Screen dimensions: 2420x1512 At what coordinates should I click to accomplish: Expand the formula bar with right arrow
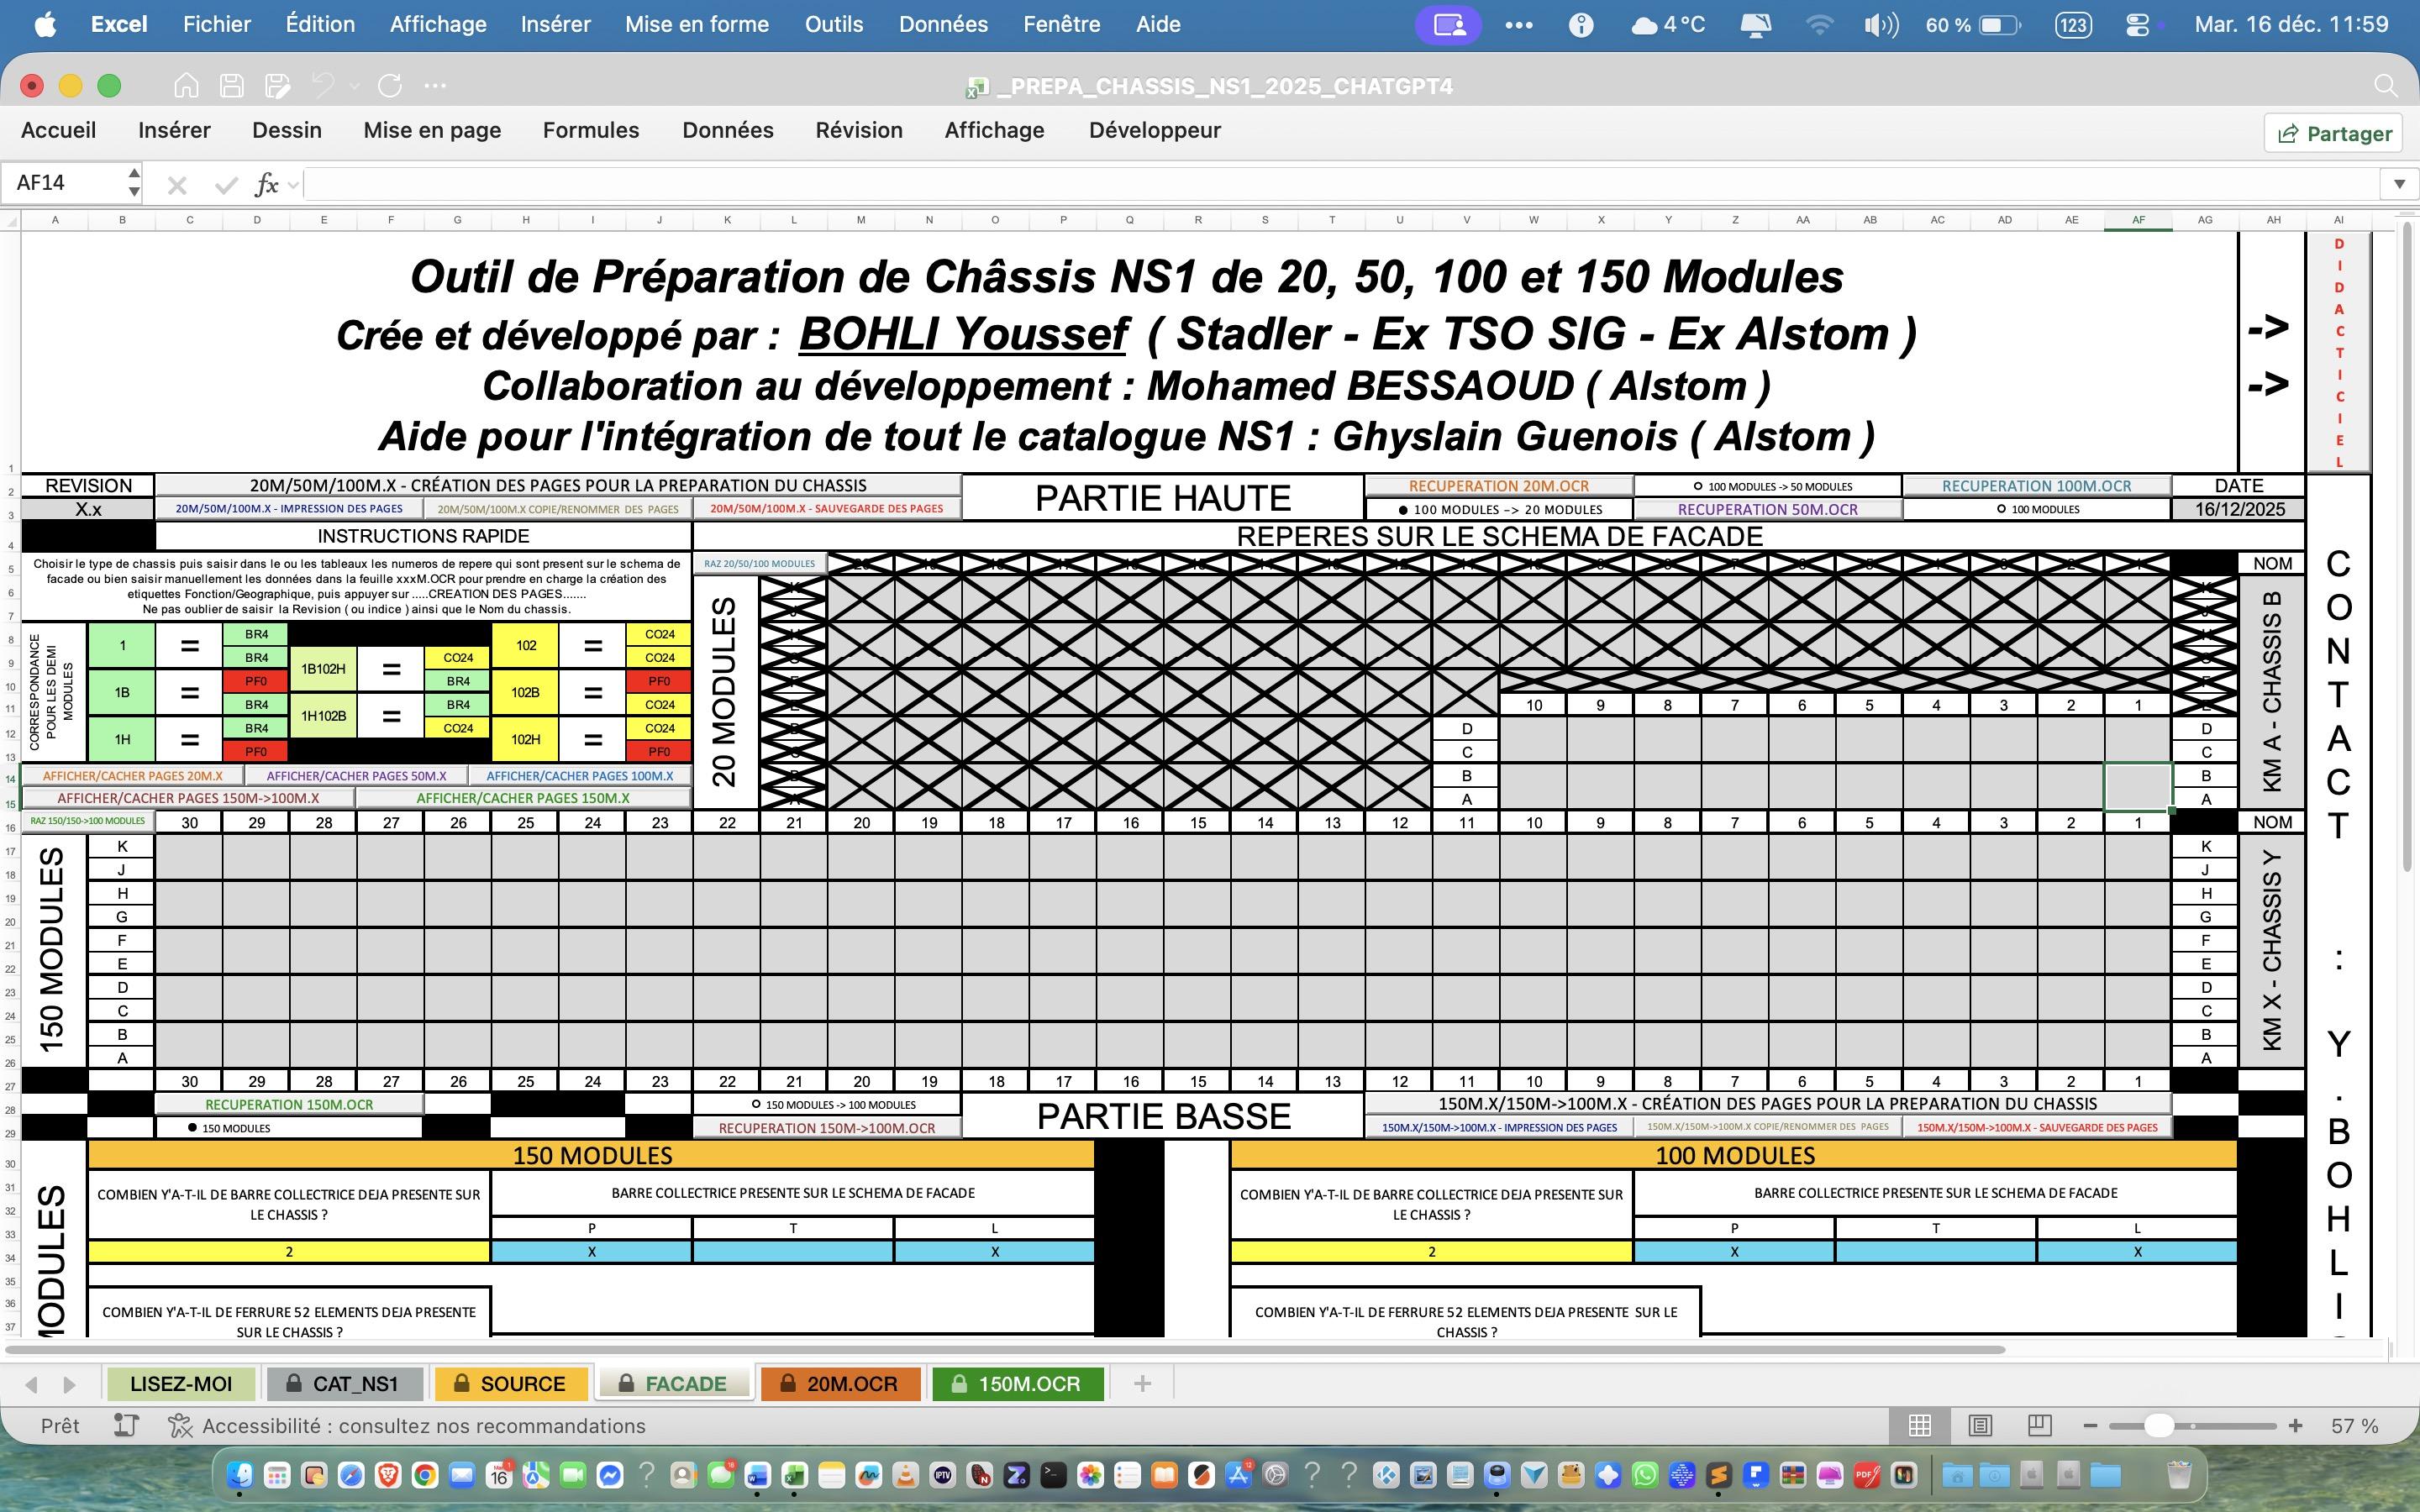tap(2398, 184)
